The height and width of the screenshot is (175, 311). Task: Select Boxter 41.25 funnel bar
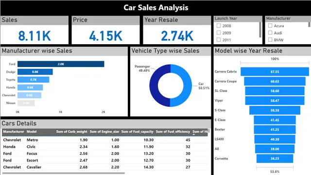click(275, 130)
